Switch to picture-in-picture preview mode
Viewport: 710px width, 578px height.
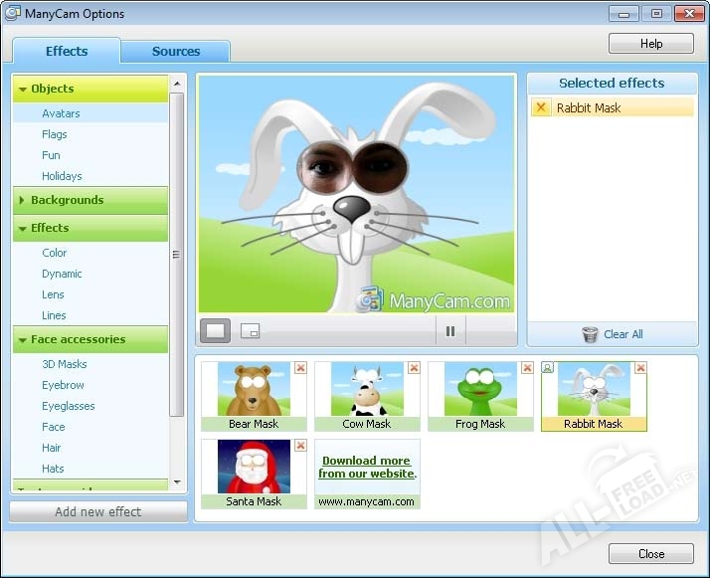point(250,331)
